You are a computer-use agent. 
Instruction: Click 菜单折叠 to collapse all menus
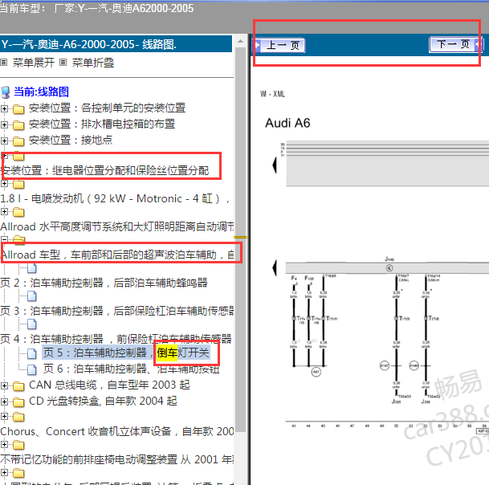(93, 63)
